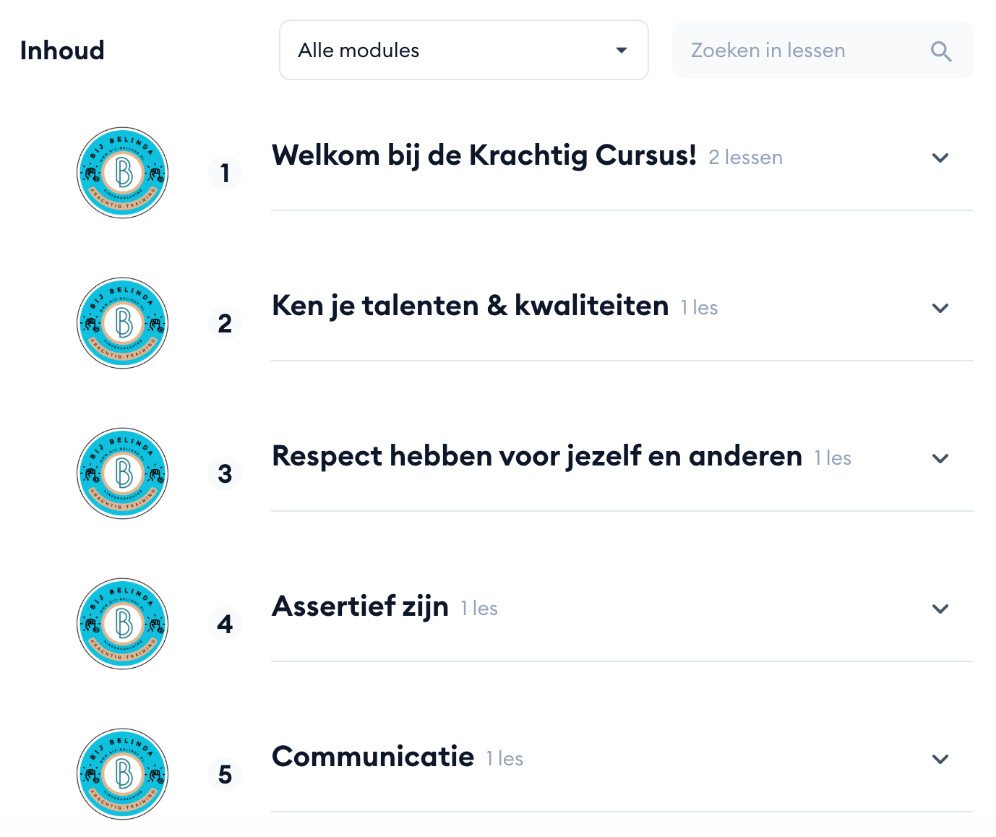Viewport: 996px width, 837px height.
Task: Expand Welkom bij de Krachtig Cursus chevron
Action: [940, 158]
